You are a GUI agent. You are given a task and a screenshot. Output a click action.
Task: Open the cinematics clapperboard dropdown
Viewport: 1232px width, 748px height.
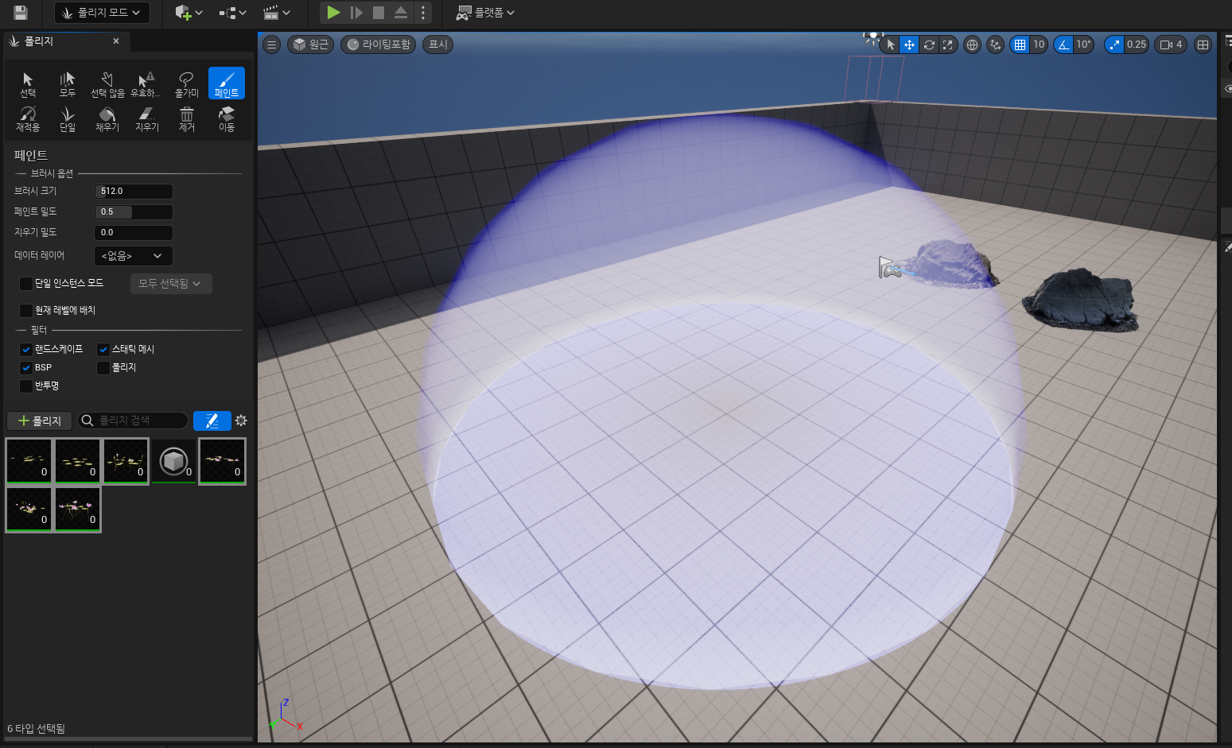277,13
